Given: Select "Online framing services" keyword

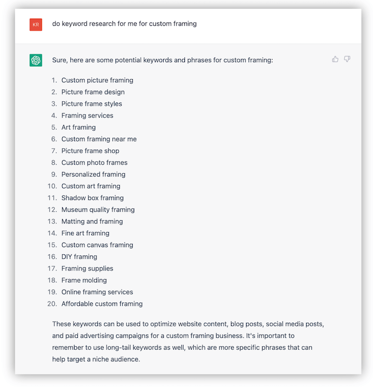Looking at the screenshot, I should pos(97,292).
